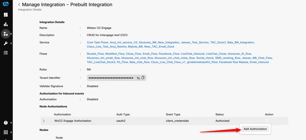Screen dimensions: 306x140
Task: Open the Mykola_IMI service link
Action: pyautogui.click(x=136, y=46)
